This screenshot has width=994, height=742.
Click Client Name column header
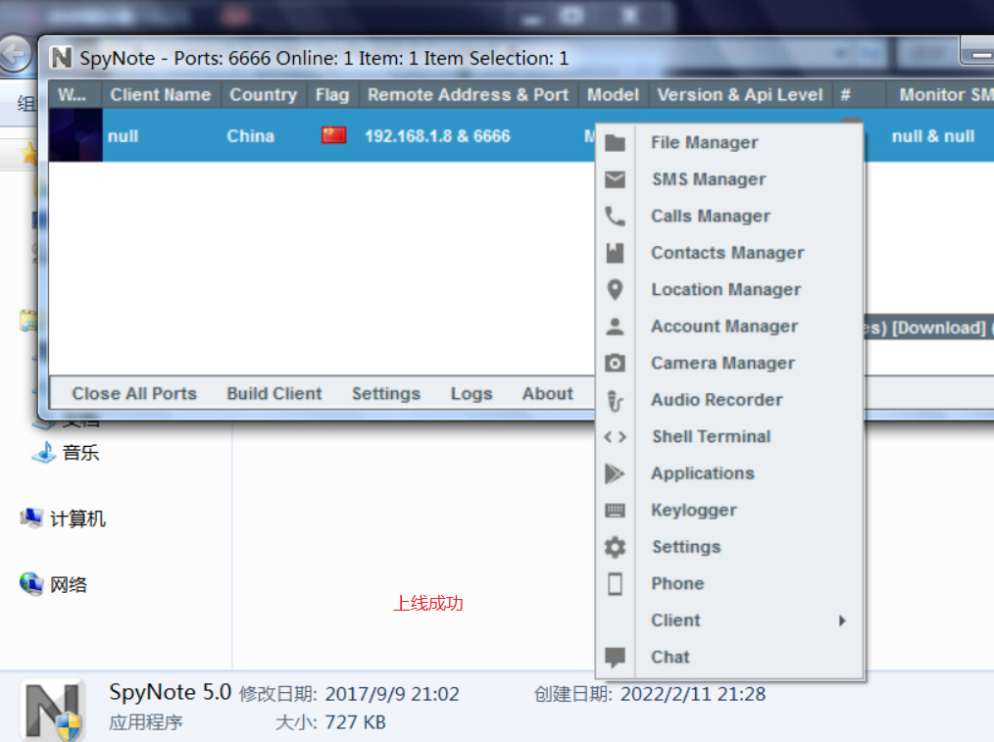tap(161, 95)
